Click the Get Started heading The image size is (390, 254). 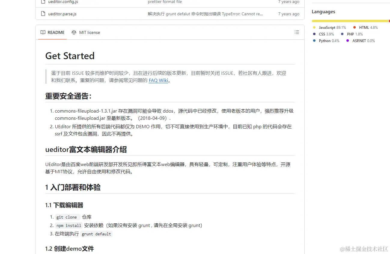[x=70, y=56]
